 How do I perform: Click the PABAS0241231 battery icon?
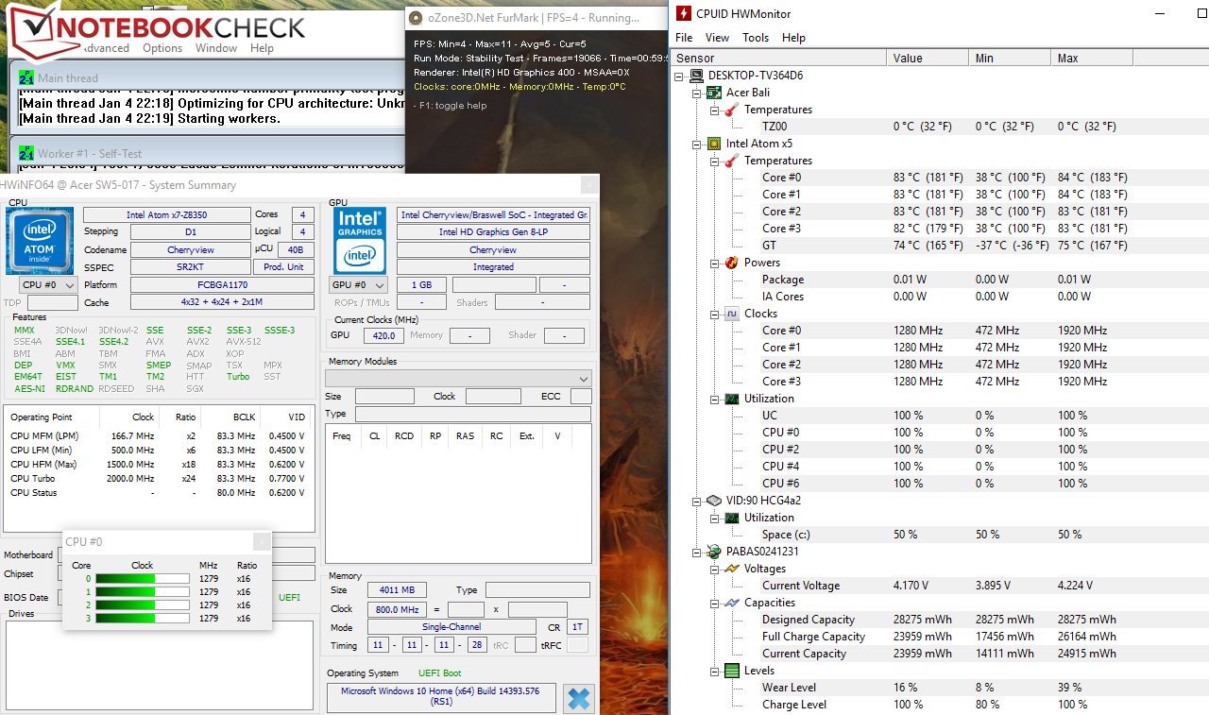click(715, 552)
